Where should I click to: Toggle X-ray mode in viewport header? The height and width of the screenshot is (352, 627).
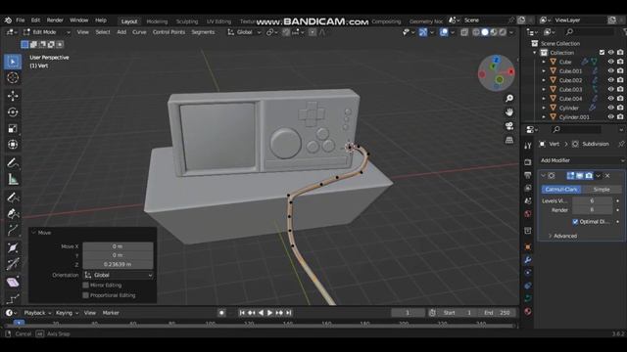[x=464, y=32]
